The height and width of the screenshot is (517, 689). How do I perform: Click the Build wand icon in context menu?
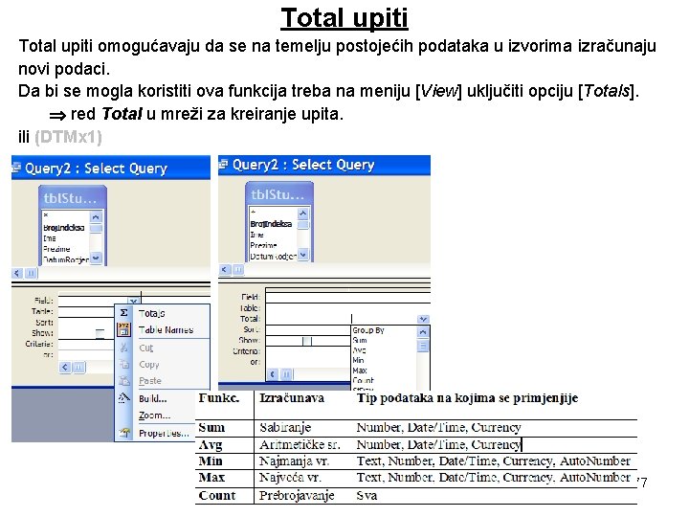123,398
